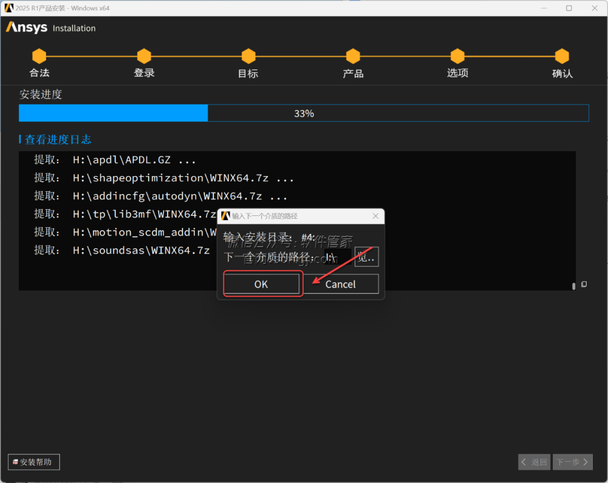Minimize the installer window
This screenshot has height=483, width=608.
(x=544, y=8)
